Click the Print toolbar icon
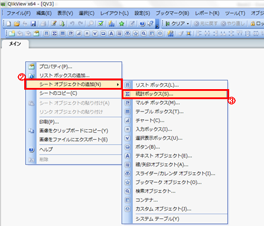The height and width of the screenshot is (226, 264). point(43,24)
